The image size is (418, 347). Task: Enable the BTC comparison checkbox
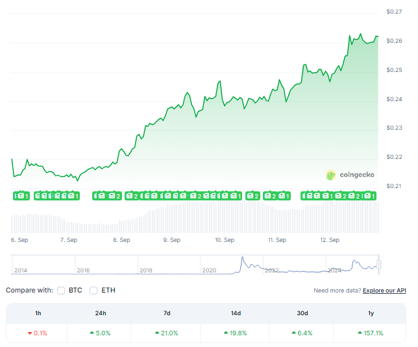point(61,291)
